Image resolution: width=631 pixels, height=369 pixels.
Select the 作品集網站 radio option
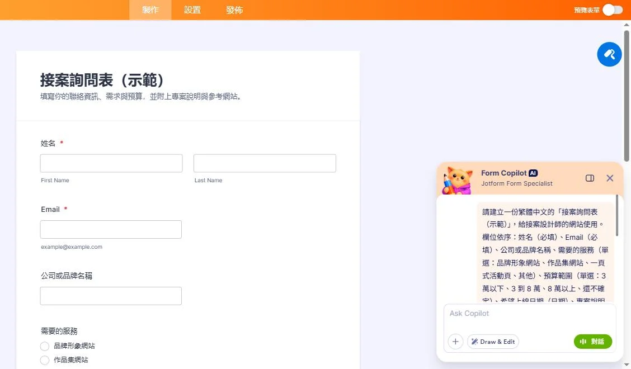pyautogui.click(x=45, y=360)
